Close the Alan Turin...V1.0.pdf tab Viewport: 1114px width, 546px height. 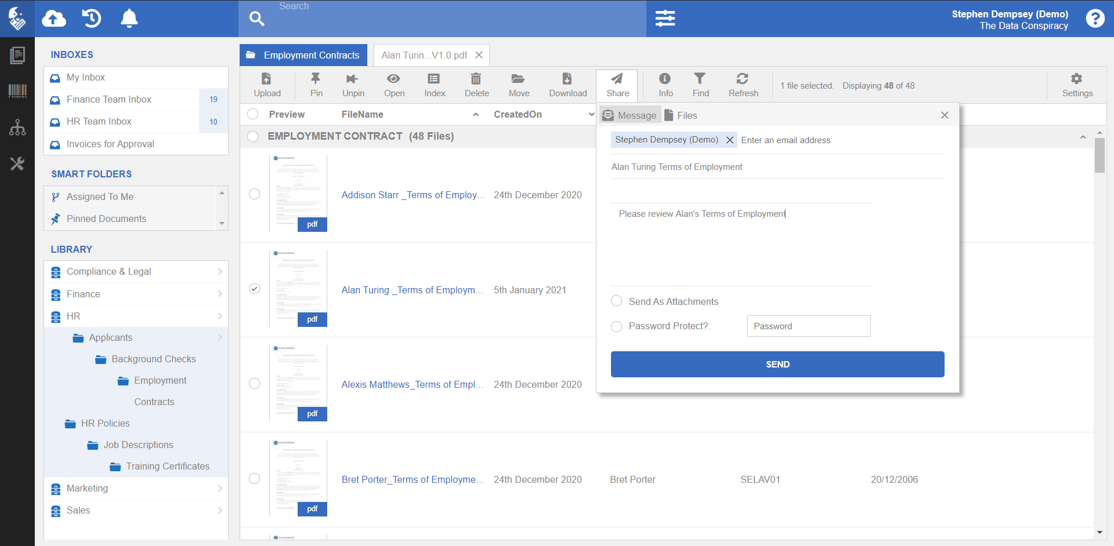[x=479, y=55]
